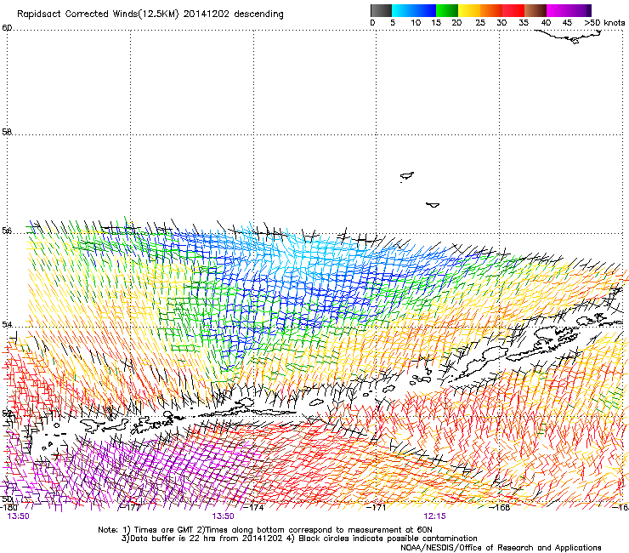Click the magenta 40-45 knots legend swatch
Viewport: 629px width, 553px height.
558,10
